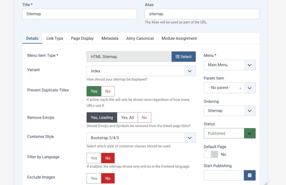Screen dimensions: 286x185
Task: Open the Metadata tab
Action: pyautogui.click(x=110, y=38)
